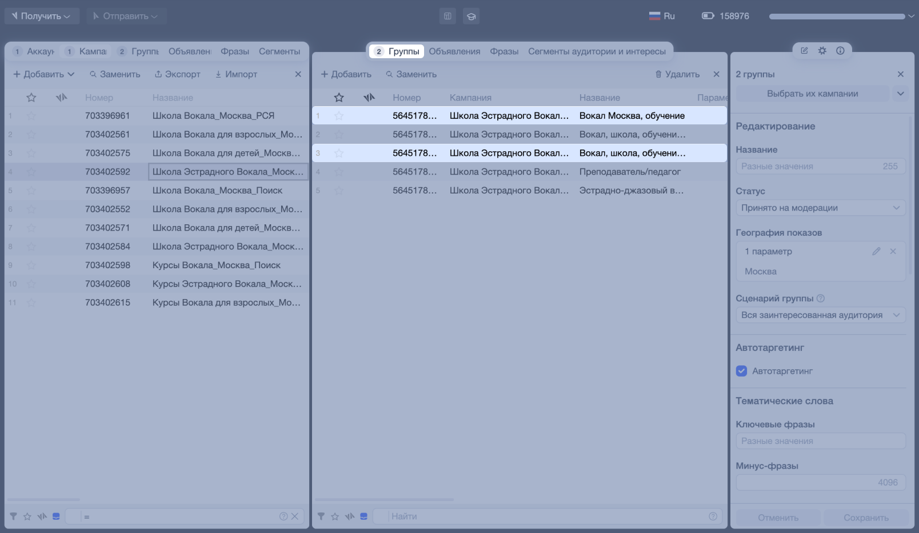The image size is (919, 533).
Task: Close the 2 группы editing panel
Action: click(901, 74)
